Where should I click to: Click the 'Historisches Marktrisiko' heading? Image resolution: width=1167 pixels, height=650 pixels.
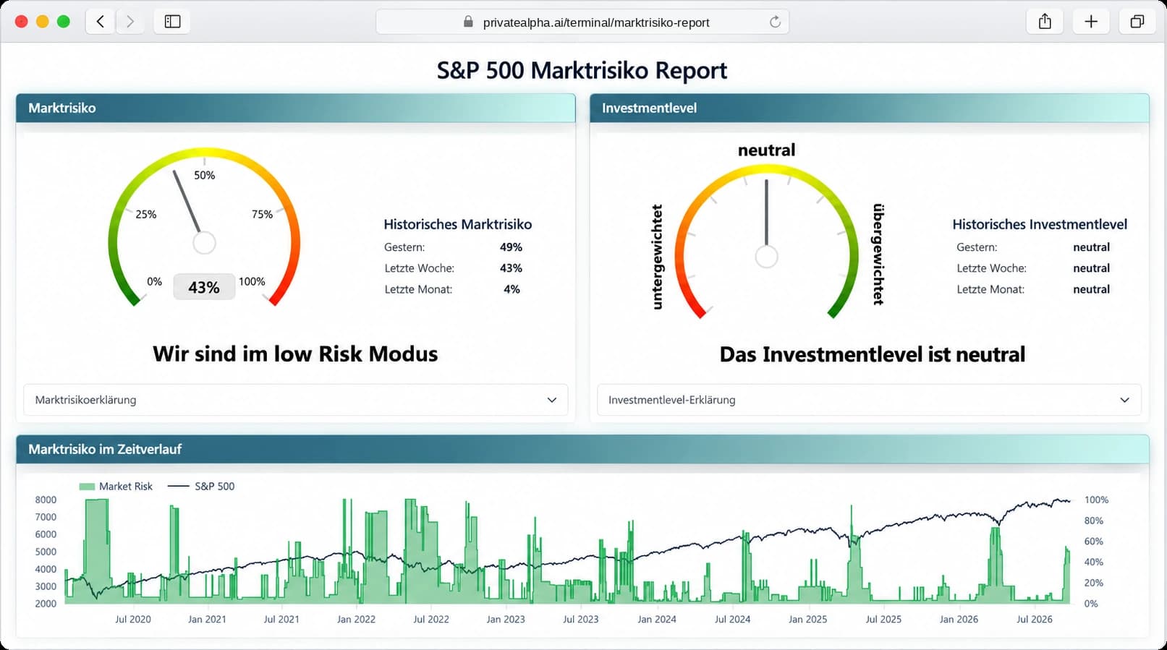pyautogui.click(x=458, y=224)
